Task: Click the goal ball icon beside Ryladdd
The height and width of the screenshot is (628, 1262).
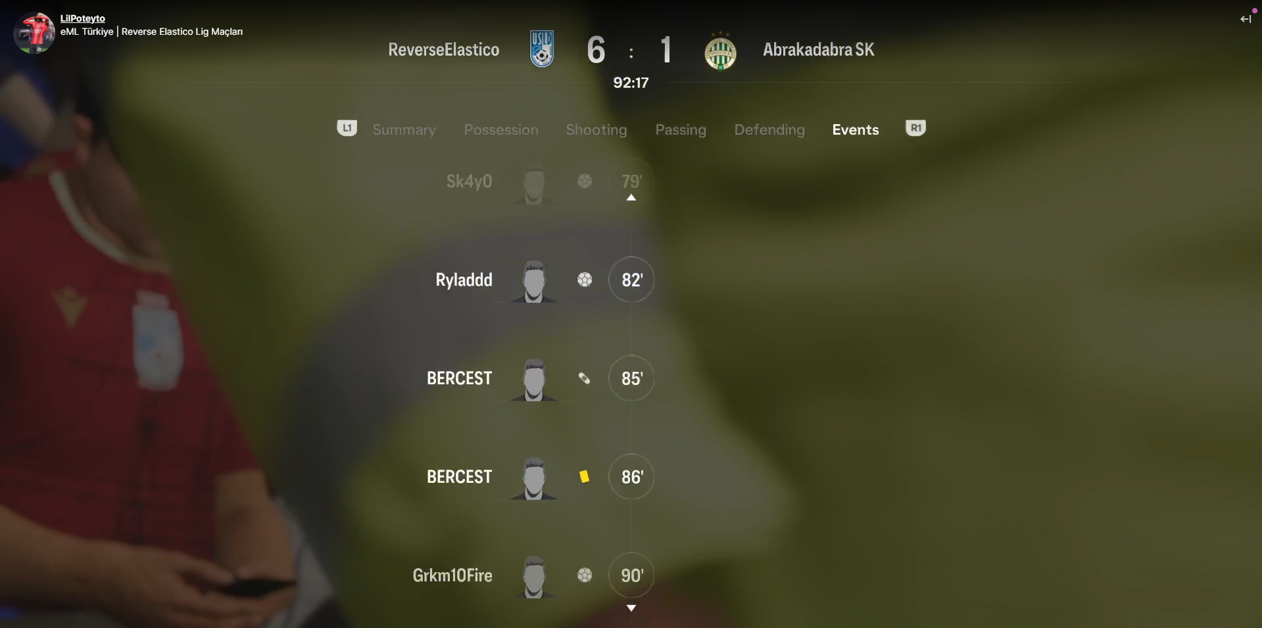Action: point(585,280)
